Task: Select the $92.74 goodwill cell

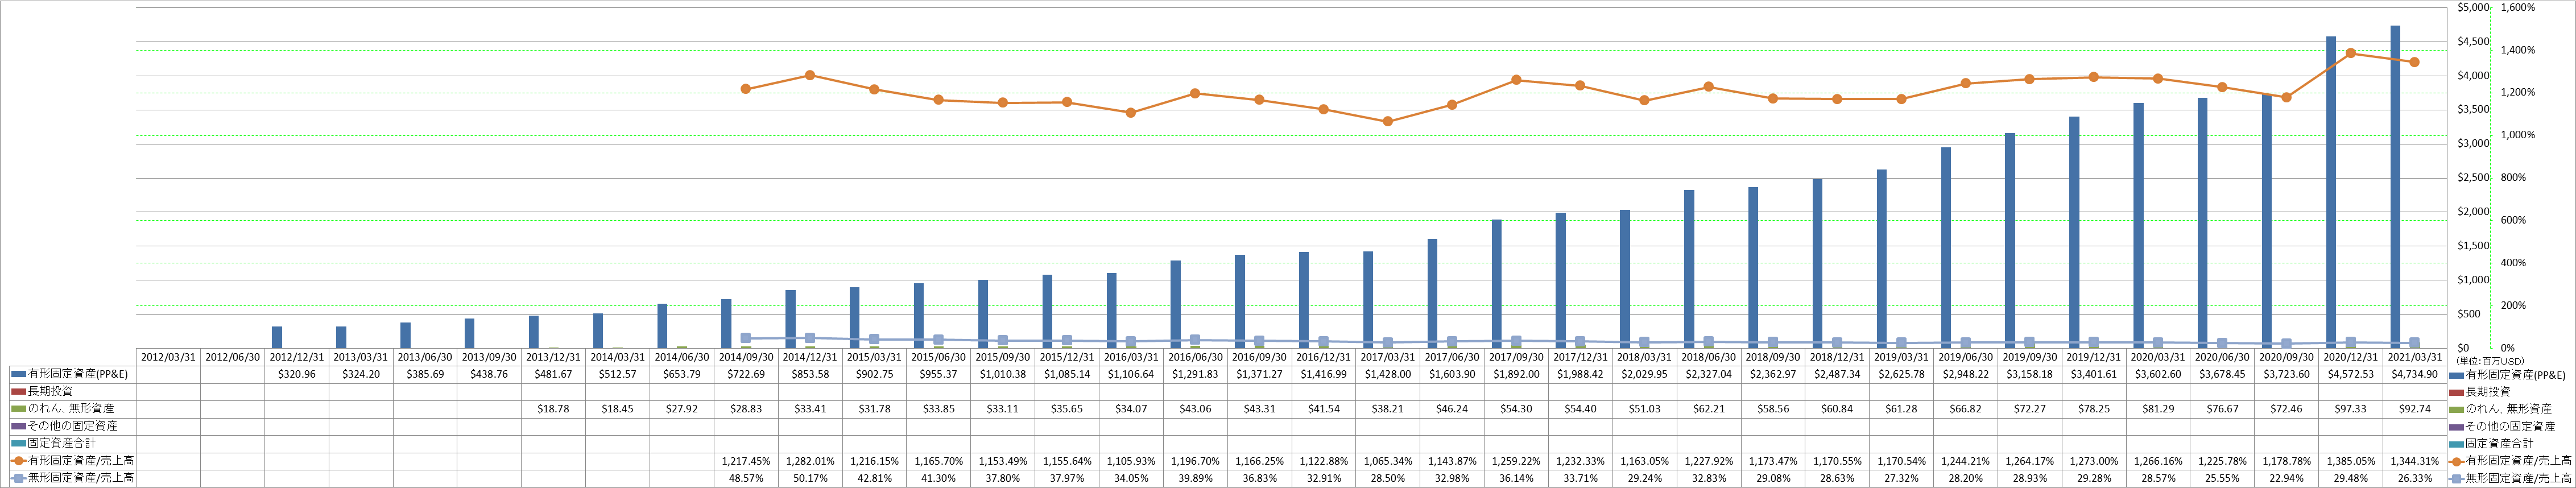Action: [x=2415, y=409]
